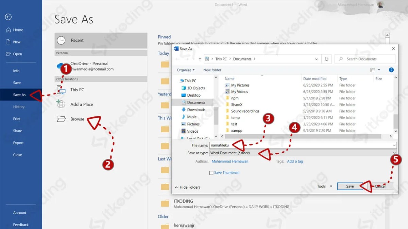Collapse the dialog with Hide Folders
408x229 pixels.
[x=188, y=187]
